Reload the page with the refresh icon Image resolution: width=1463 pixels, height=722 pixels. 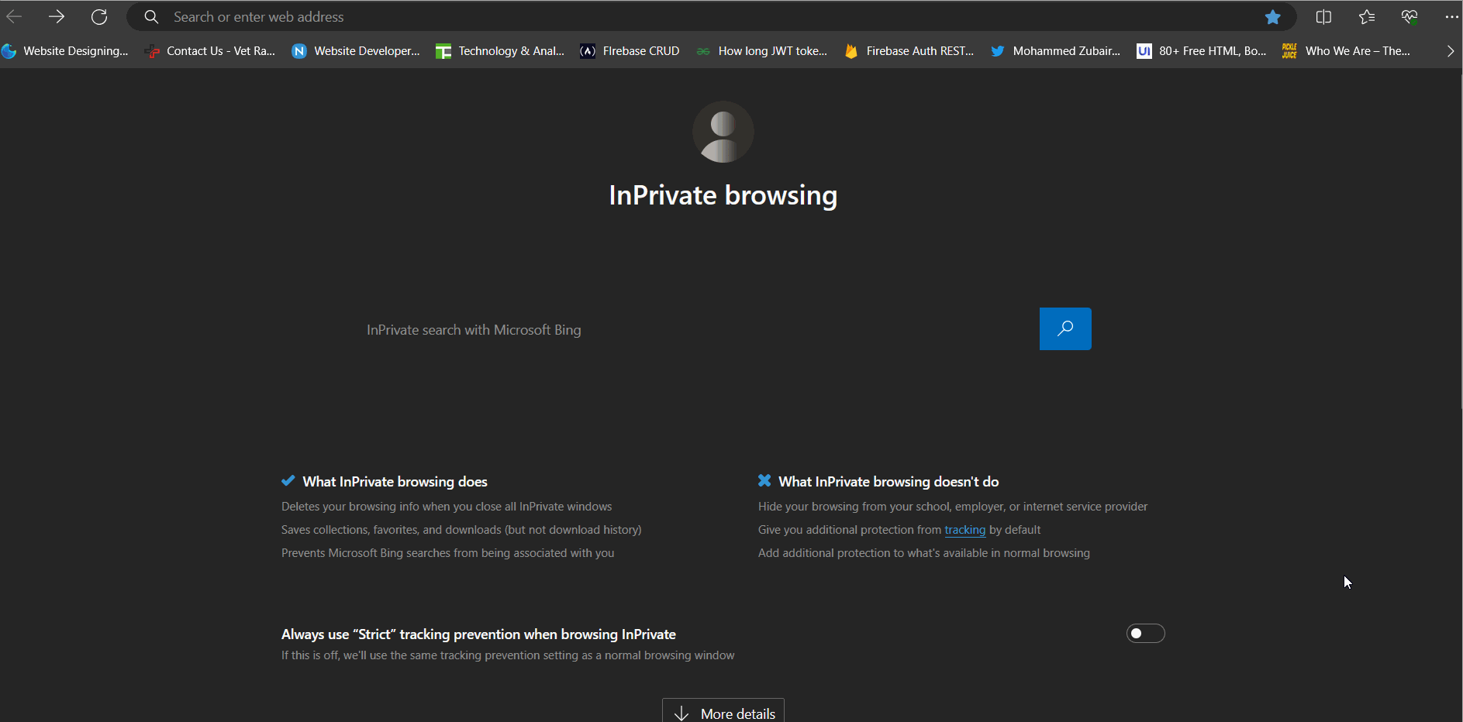point(99,16)
